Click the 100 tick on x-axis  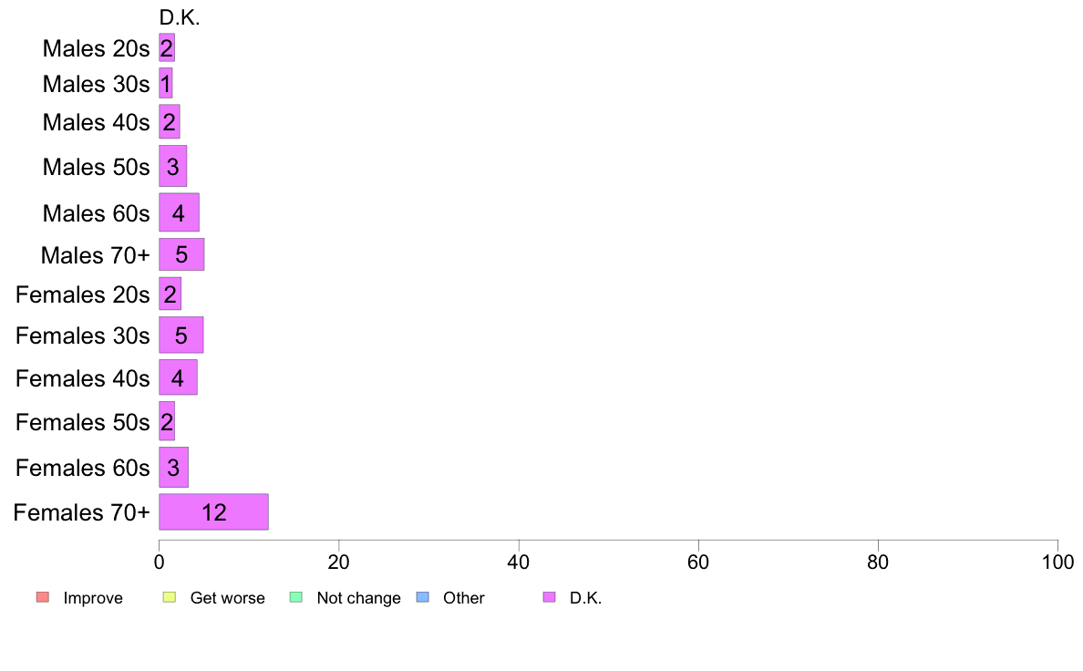tap(1057, 562)
